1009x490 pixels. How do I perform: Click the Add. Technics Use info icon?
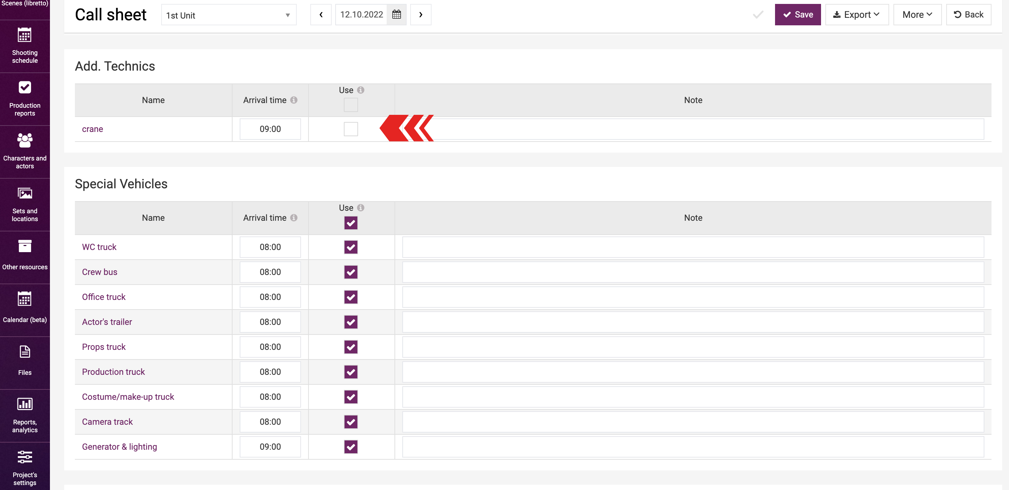[x=361, y=90]
